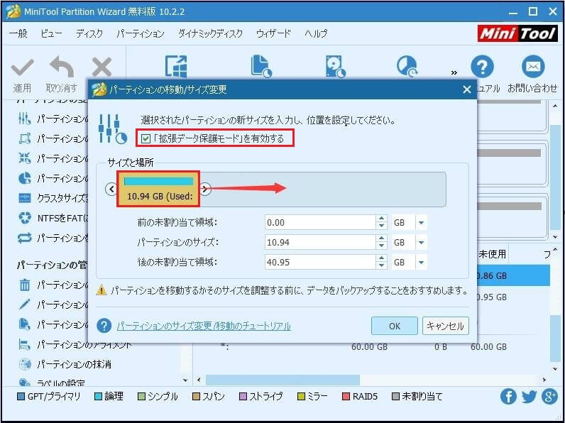Click the MiniTool logo
565x423 pixels.
[517, 33]
